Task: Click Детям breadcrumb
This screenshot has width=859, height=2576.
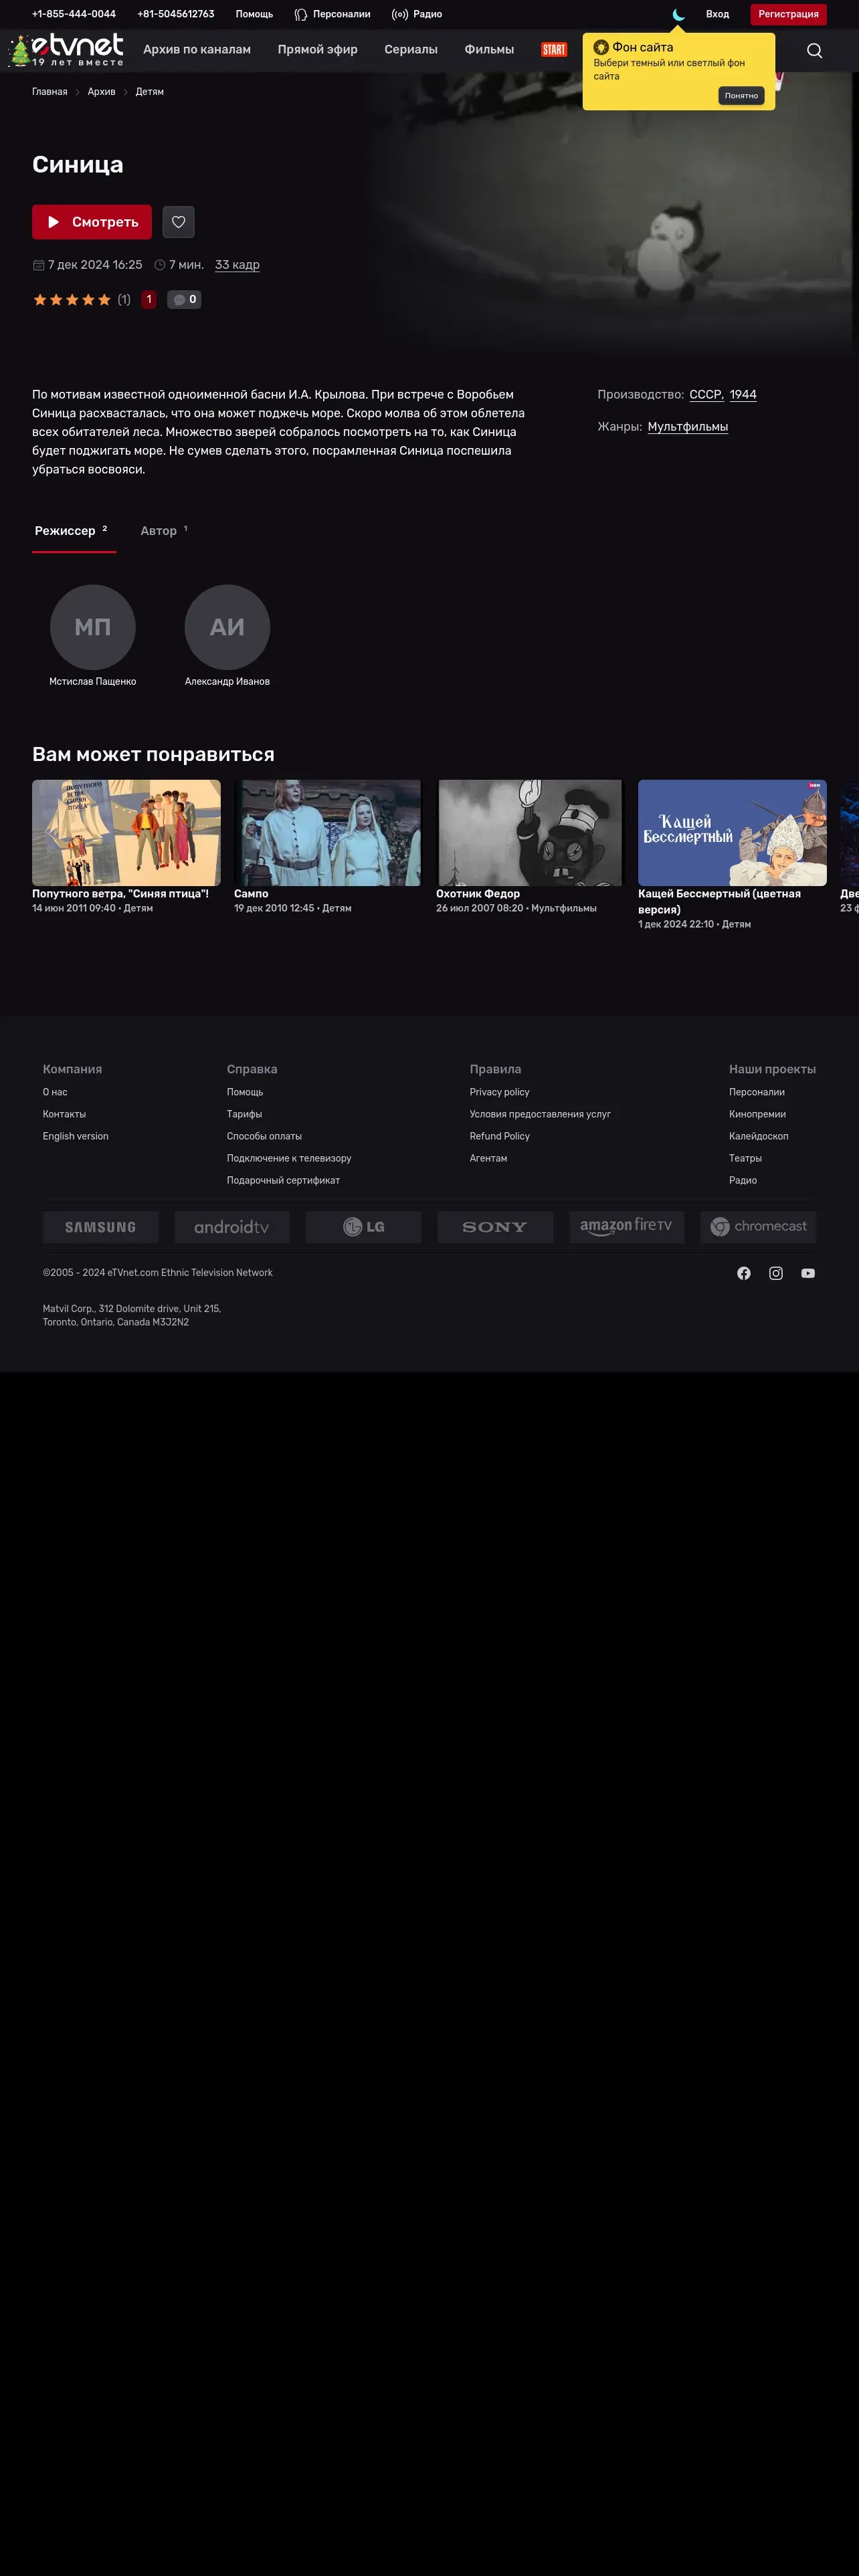Action: pos(150,92)
